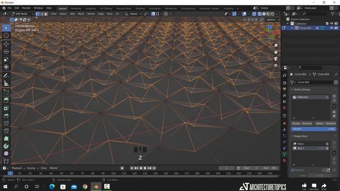Screen dimensions: 340x191
Task: Toggle the Basis shape key checkbox
Action: pyautogui.click(x=327, y=144)
